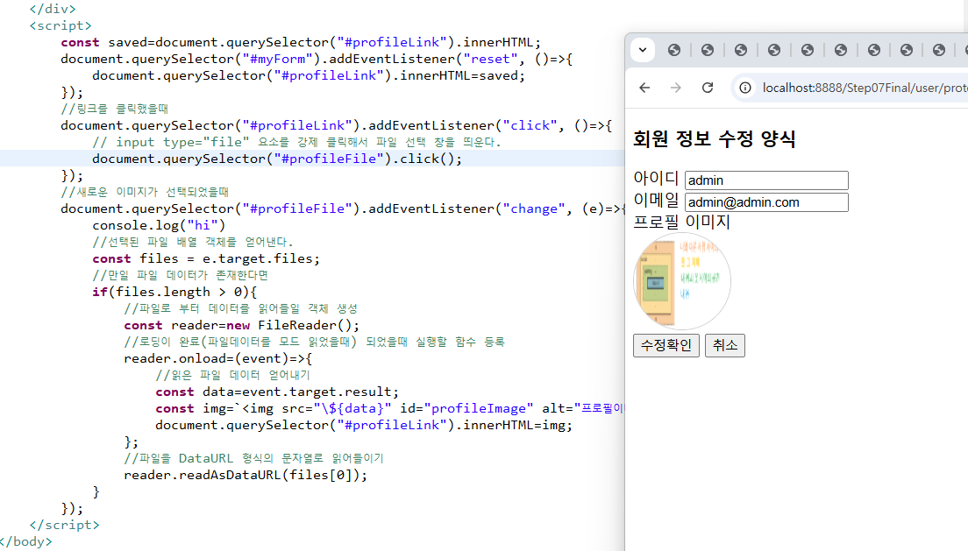Reload the page with the refresh icon

pos(708,88)
